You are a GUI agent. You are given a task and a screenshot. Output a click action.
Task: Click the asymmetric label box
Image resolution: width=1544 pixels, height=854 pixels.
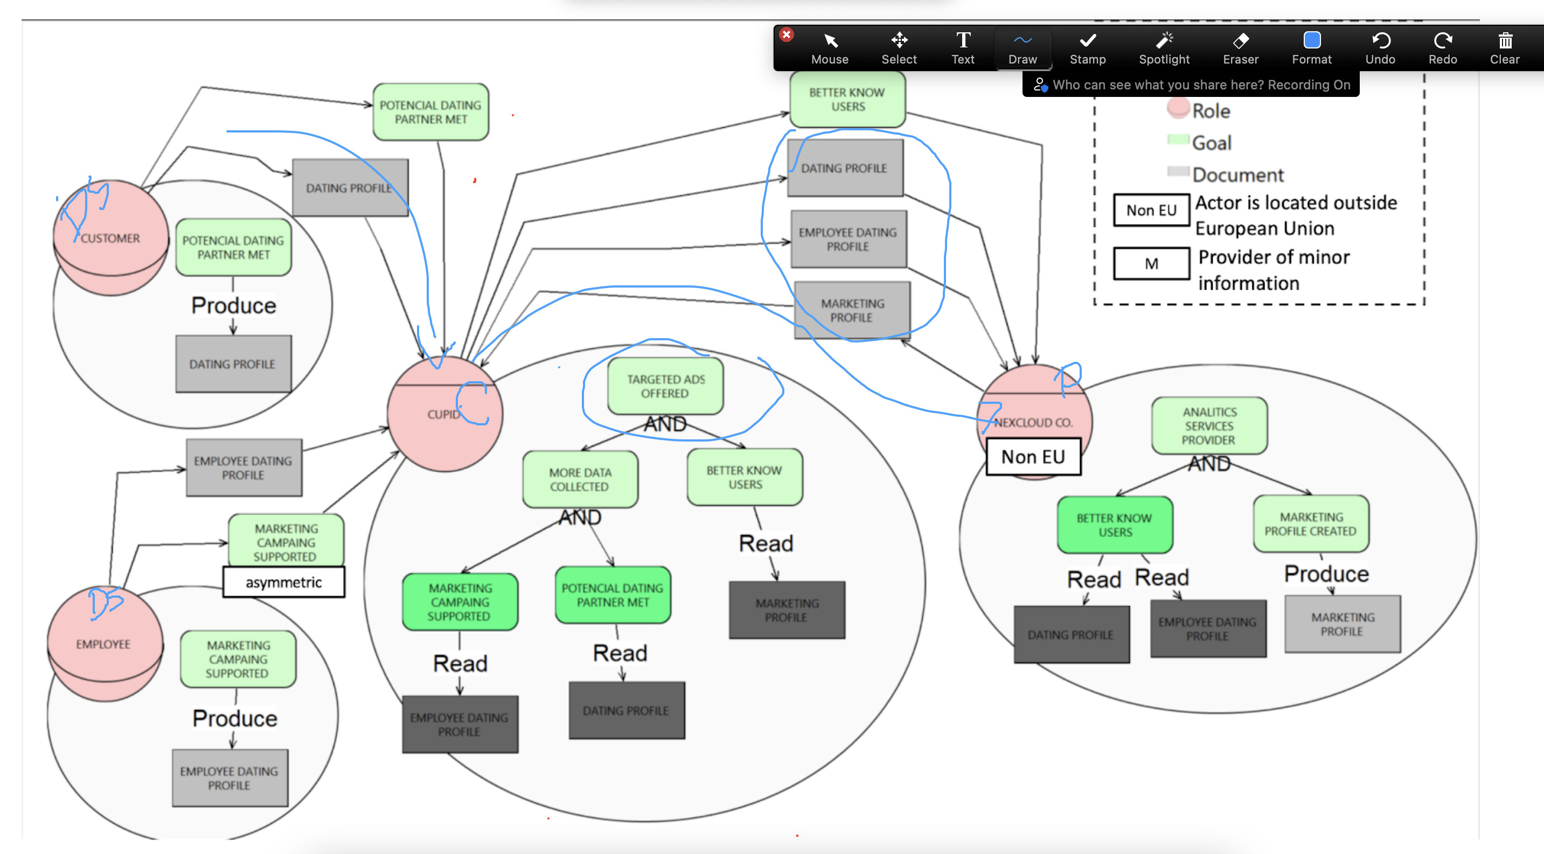tap(283, 582)
